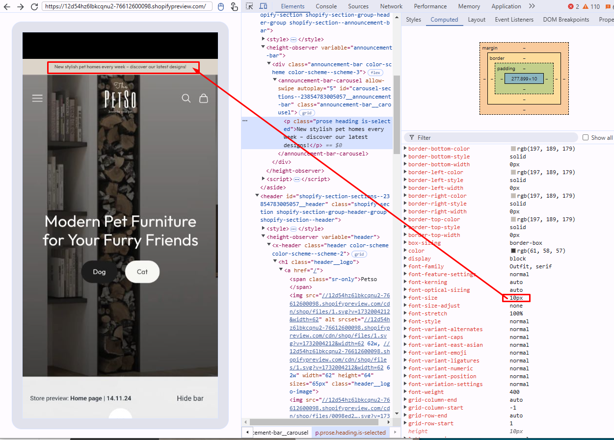This screenshot has height=440, width=614.
Task: Expand the collapsed script ellipsis badge
Action: (296, 180)
